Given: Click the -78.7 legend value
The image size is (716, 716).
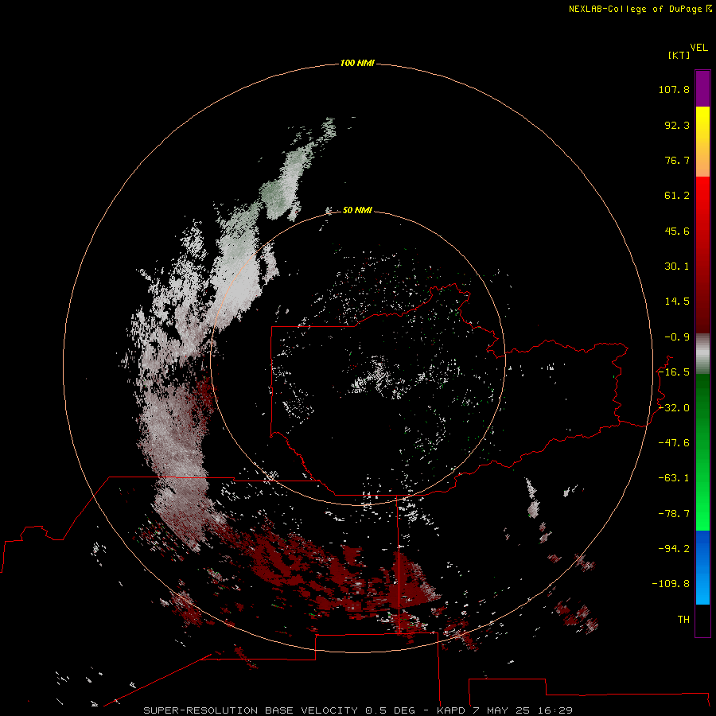Looking at the screenshot, I should [x=674, y=514].
